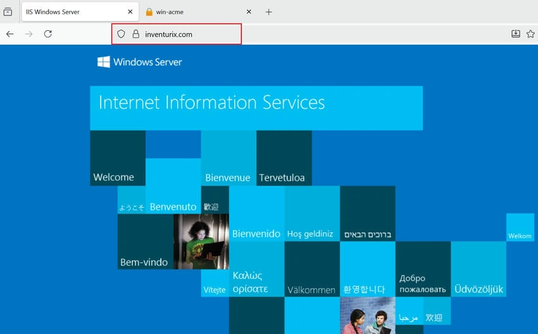Click the Benvenuto tile
The image size is (538, 334).
coord(173,186)
